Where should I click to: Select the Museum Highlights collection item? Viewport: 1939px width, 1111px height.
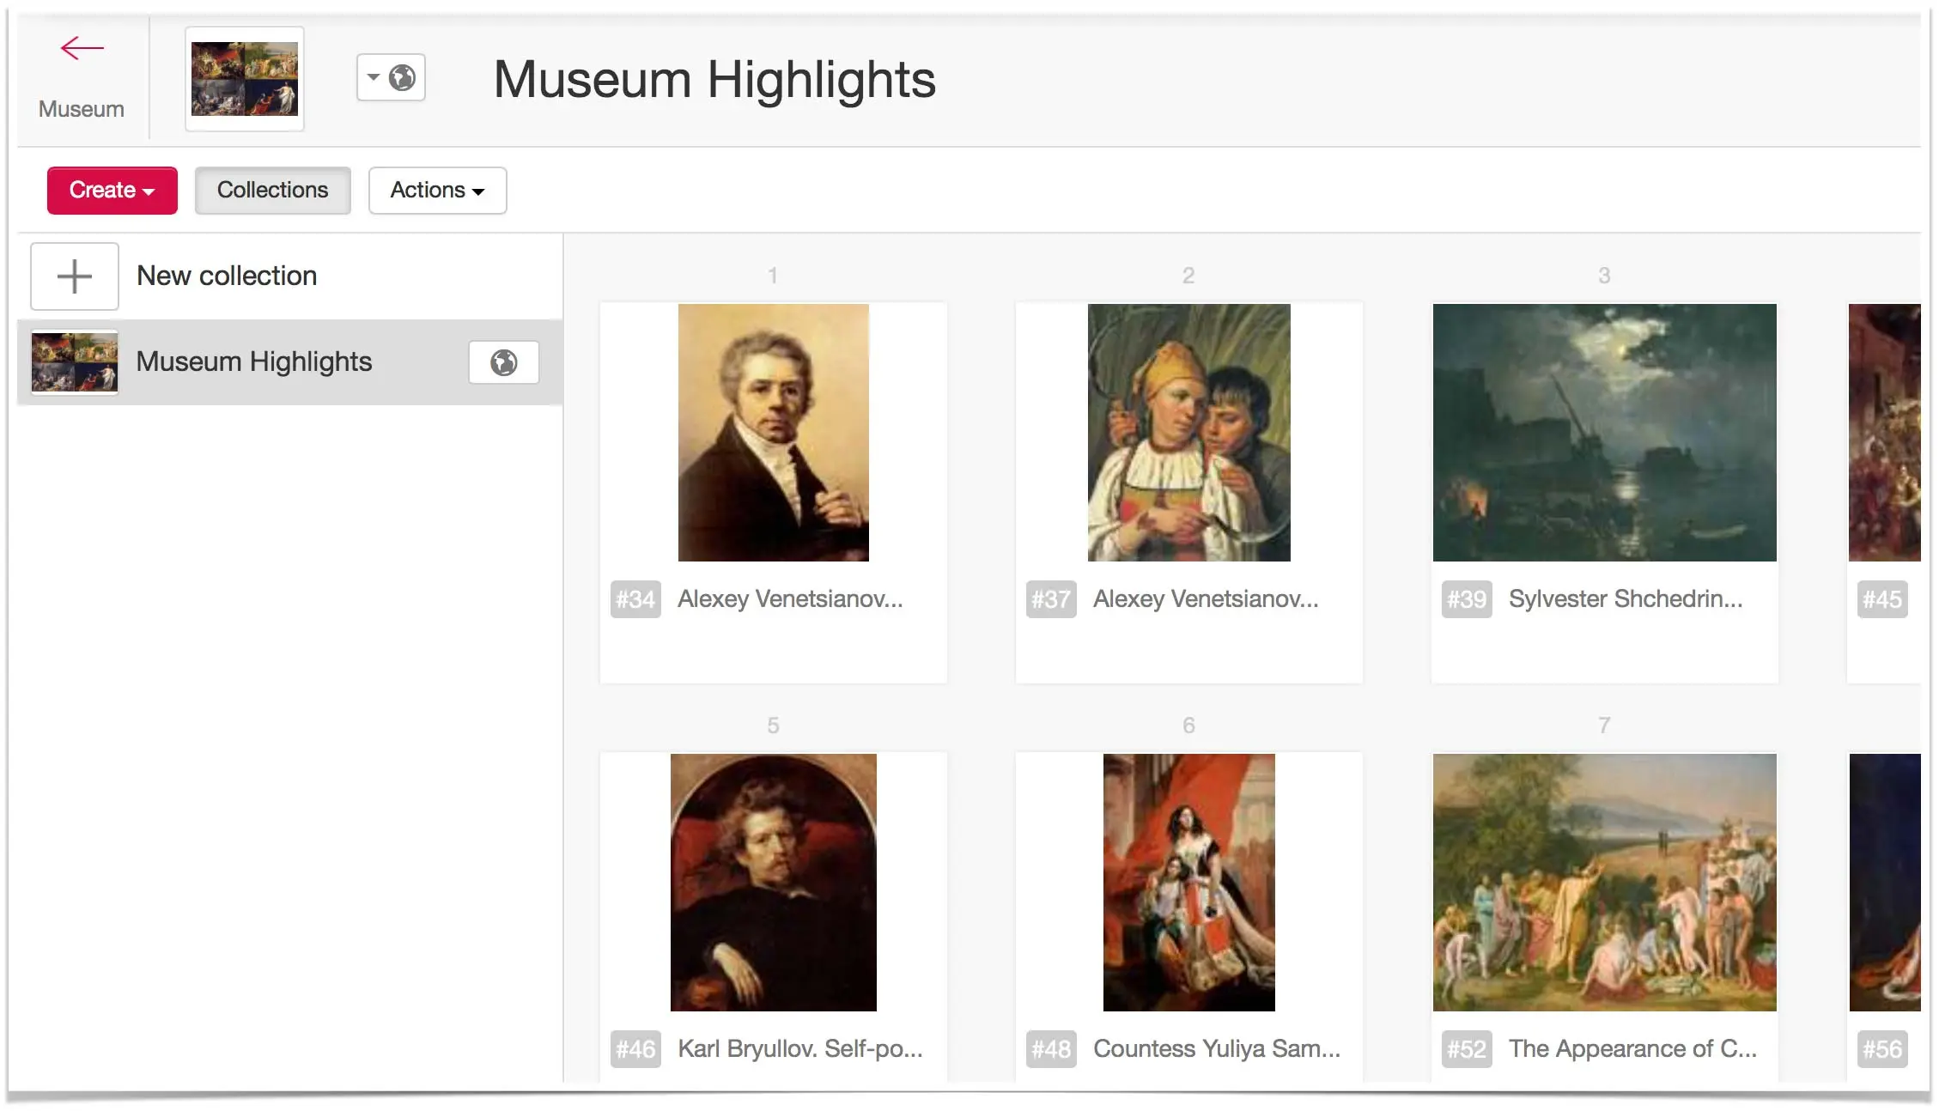coord(290,362)
